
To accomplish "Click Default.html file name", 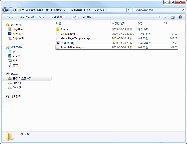I will pos(68,34).
